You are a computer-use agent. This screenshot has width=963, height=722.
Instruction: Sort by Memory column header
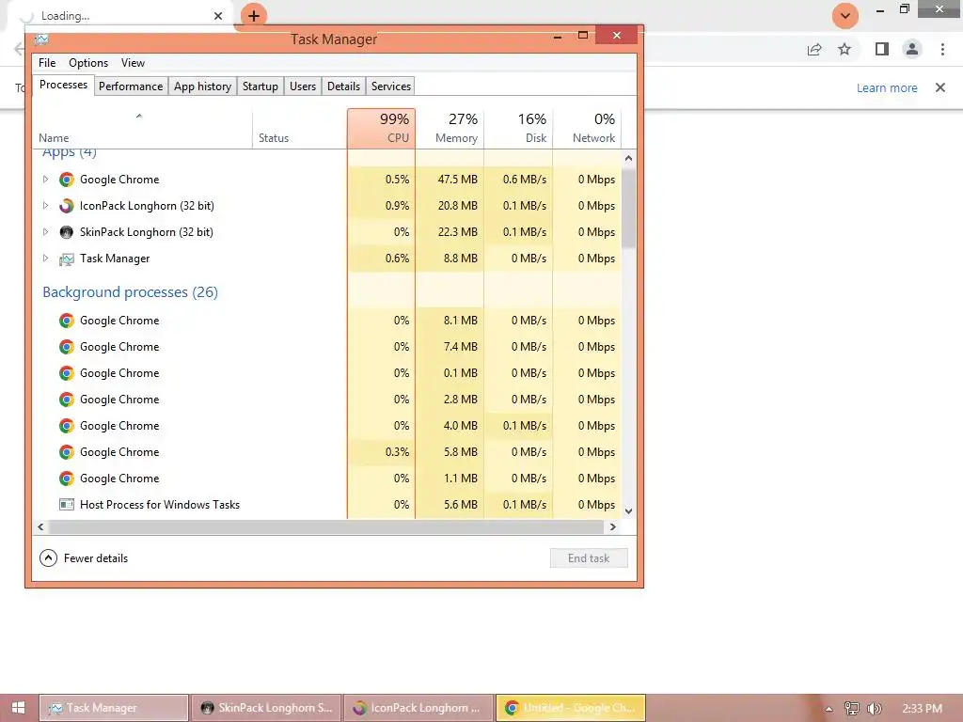point(450,128)
